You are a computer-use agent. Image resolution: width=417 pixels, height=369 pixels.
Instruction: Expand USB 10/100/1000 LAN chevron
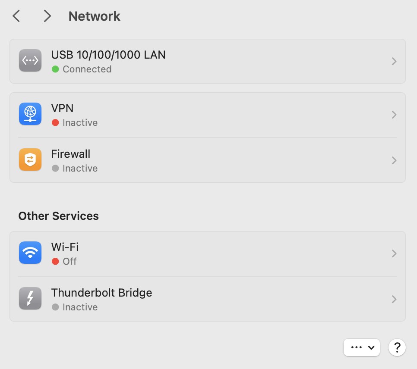click(x=394, y=61)
